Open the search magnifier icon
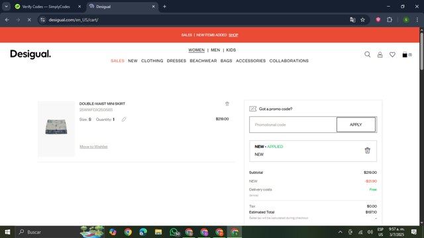424x238 pixels. coord(367,54)
